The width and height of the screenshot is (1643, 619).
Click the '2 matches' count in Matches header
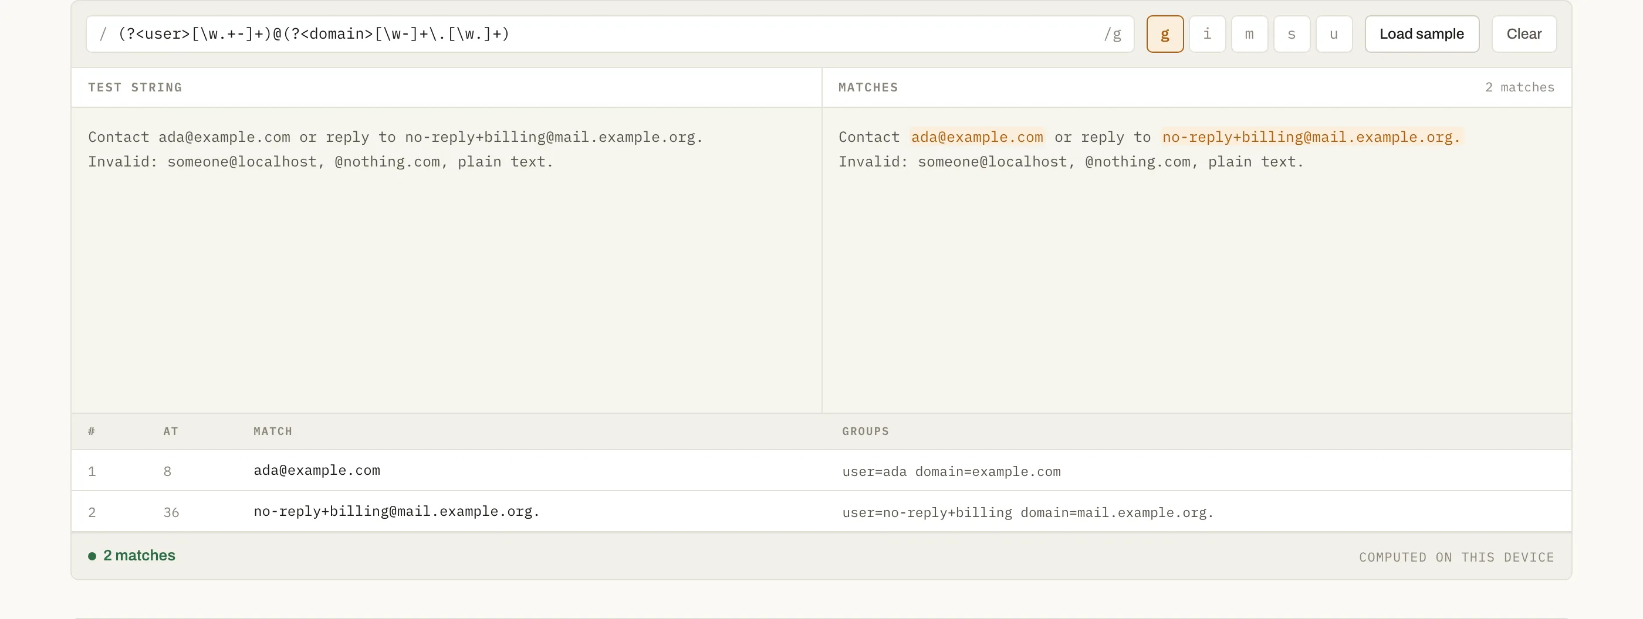(1519, 87)
